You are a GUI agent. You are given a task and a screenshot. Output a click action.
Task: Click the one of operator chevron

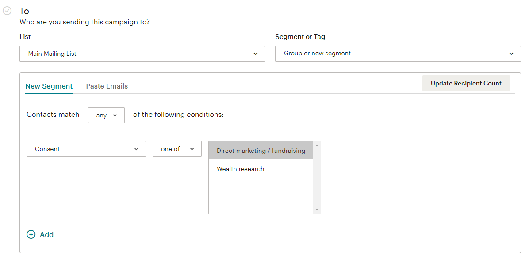pyautogui.click(x=192, y=149)
